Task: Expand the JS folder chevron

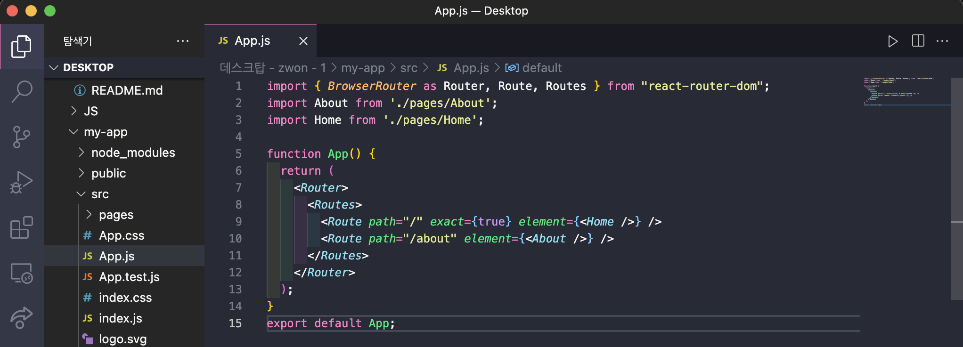Action: [x=73, y=111]
